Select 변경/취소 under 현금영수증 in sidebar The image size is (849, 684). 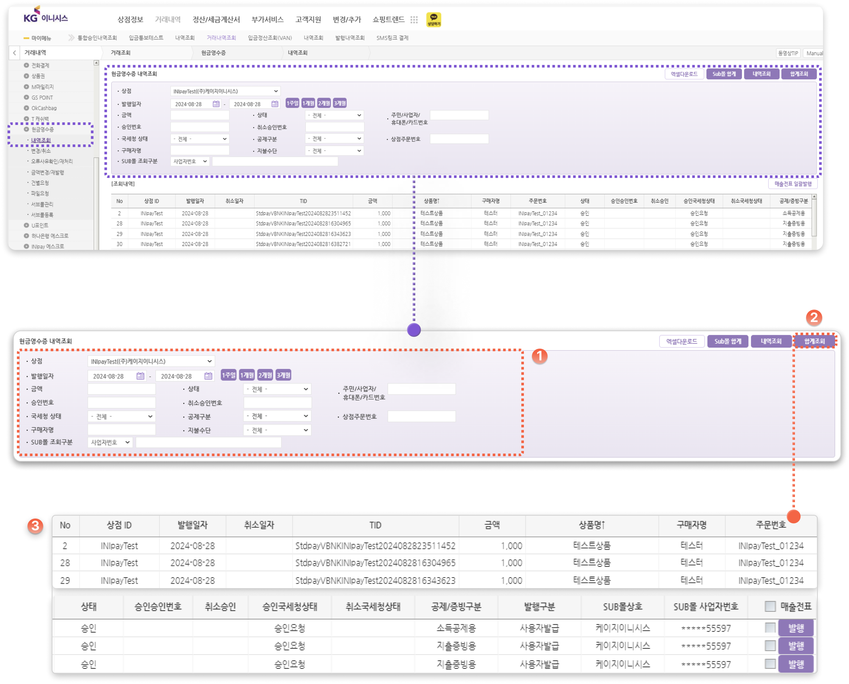(x=41, y=150)
